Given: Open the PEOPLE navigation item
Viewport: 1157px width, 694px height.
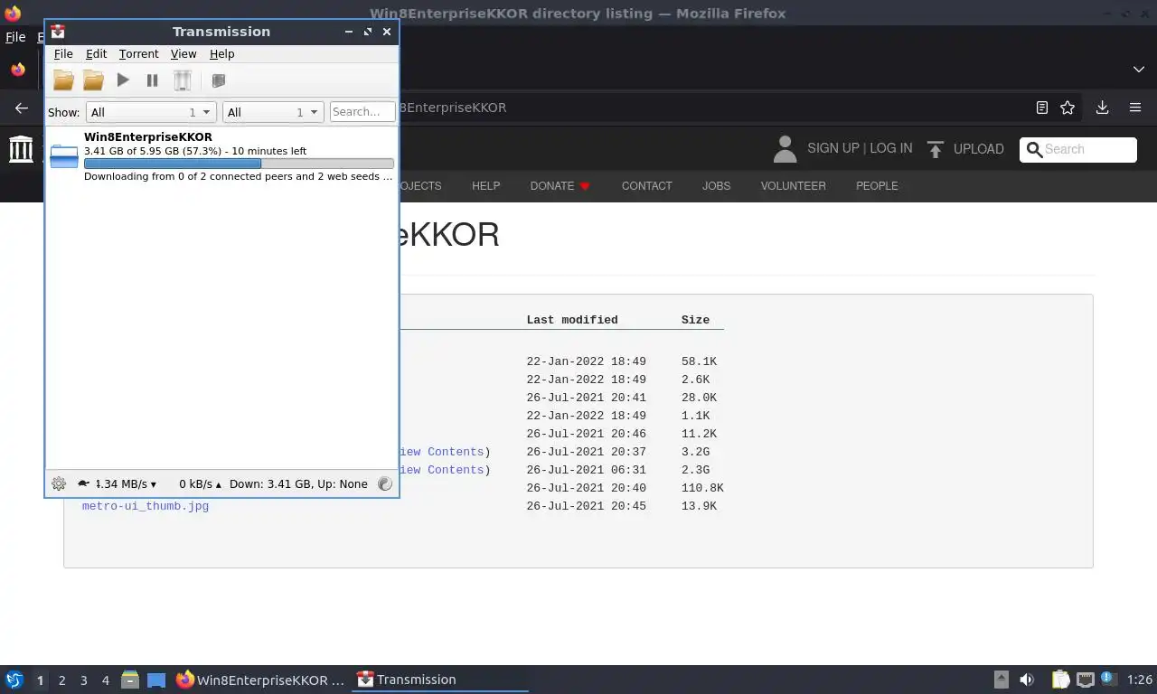Looking at the screenshot, I should tap(877, 185).
